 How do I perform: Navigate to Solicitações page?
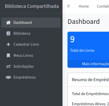pos(31,66)
